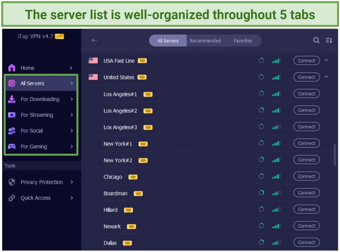Select Privacy Protection in sidebar

[x=41, y=182]
